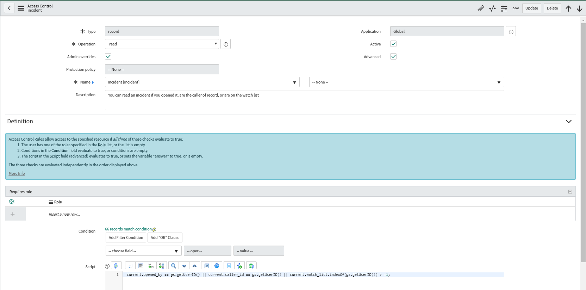
Task: Toggle full screen script editor icon
Action: (207, 266)
